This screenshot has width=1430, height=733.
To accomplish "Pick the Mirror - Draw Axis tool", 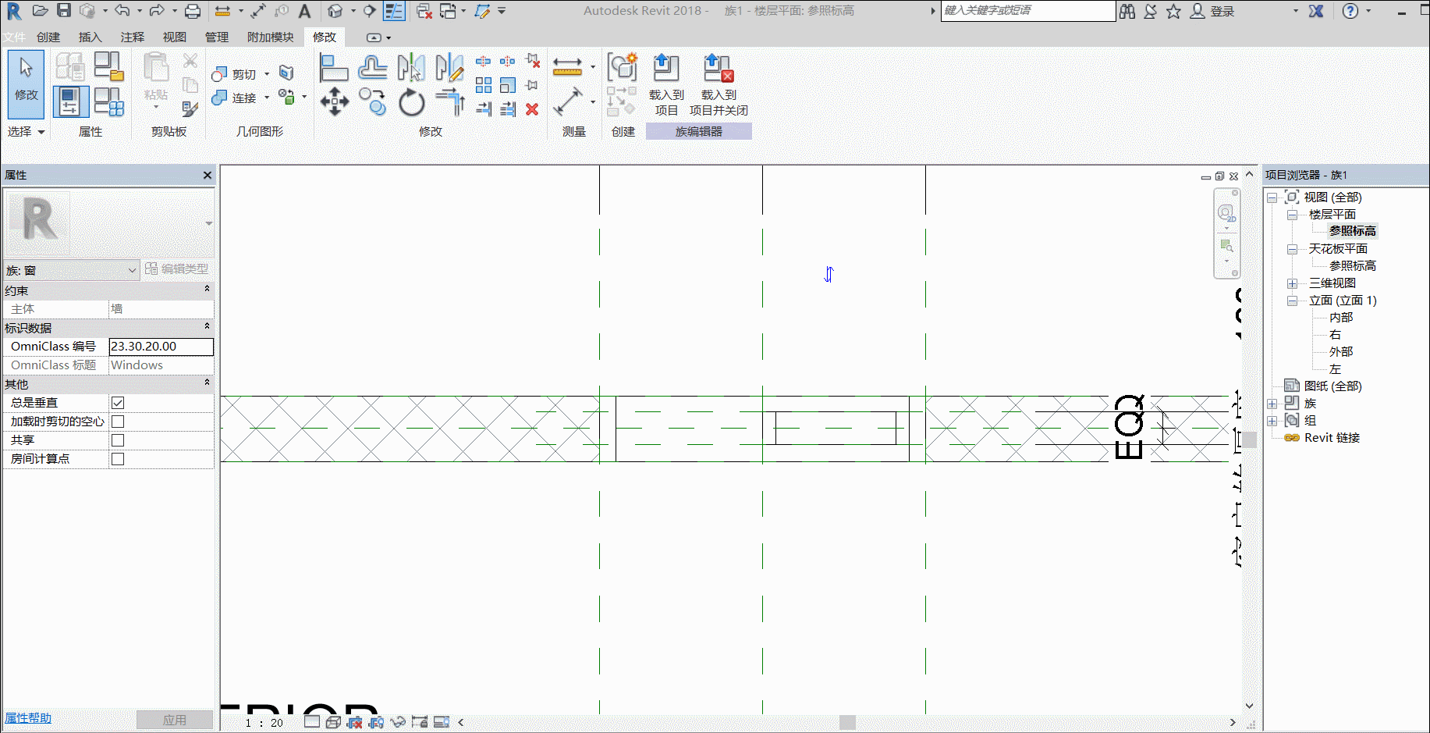I will click(449, 68).
